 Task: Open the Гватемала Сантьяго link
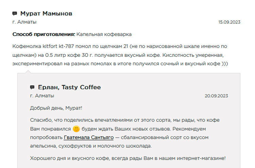pos(89,137)
